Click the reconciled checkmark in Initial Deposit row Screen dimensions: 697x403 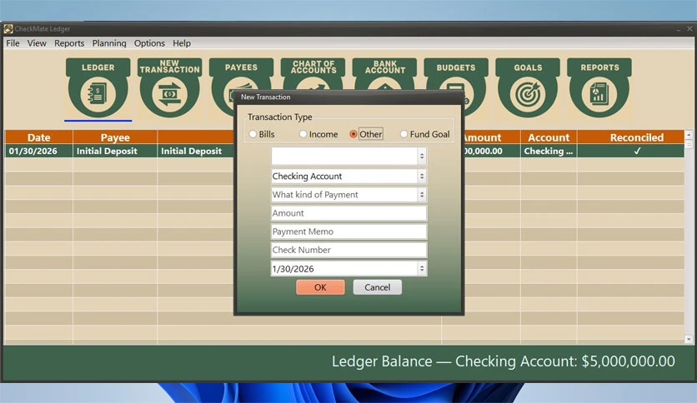pos(637,151)
